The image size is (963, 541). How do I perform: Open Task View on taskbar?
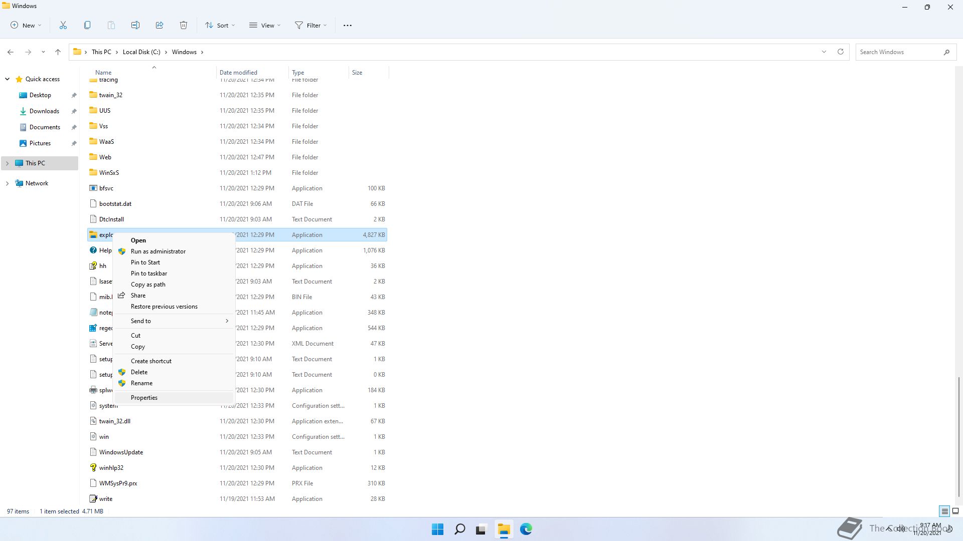point(481,529)
